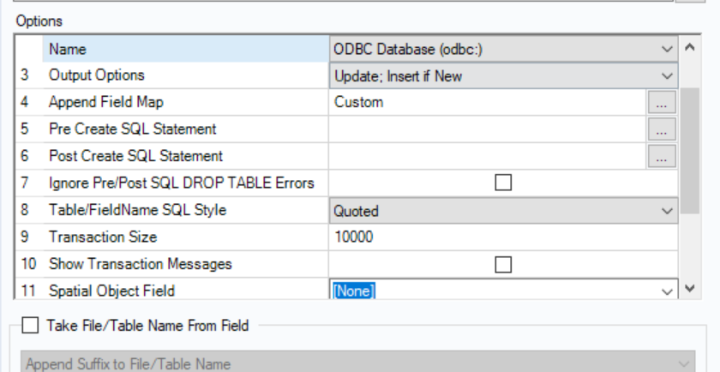720x372 pixels.
Task: Click the ellipsis button for Pre Create SQL Statement
Action: click(662, 129)
